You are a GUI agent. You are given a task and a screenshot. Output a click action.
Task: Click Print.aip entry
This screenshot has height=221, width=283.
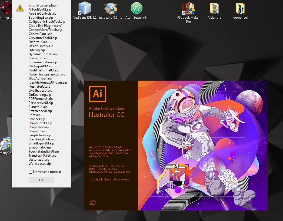(35, 115)
